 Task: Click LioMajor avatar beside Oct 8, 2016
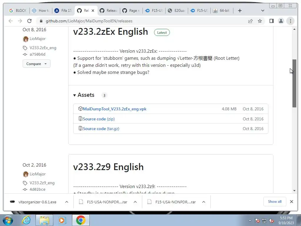point(26,39)
